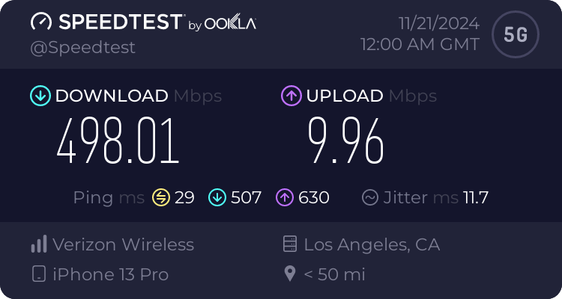Click the server icon beside Los Angeles, CA

[289, 244]
